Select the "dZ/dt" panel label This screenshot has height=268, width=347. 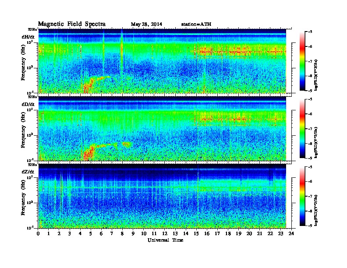28,172
